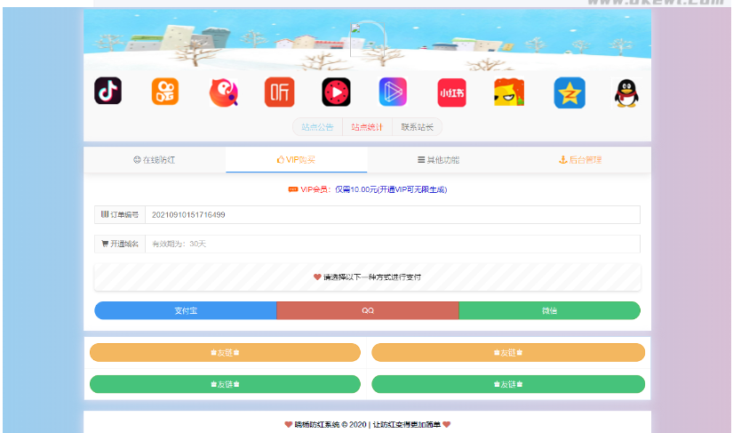The image size is (733, 433).
Task: Open the Xigua video play-button icon
Action: pos(336,92)
